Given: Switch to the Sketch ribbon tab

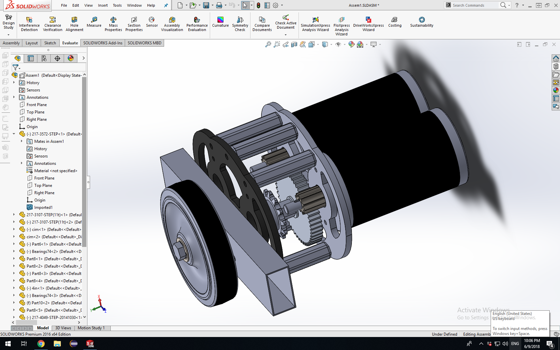Looking at the screenshot, I should coord(50,43).
